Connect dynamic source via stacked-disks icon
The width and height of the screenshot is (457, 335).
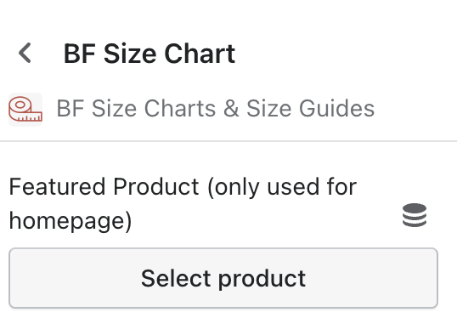(x=415, y=215)
